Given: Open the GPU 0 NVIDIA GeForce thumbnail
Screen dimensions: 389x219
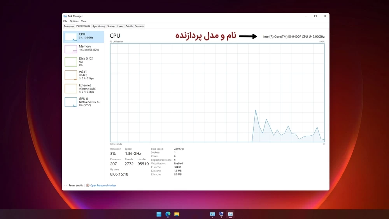Looking at the screenshot, I should point(71,102).
